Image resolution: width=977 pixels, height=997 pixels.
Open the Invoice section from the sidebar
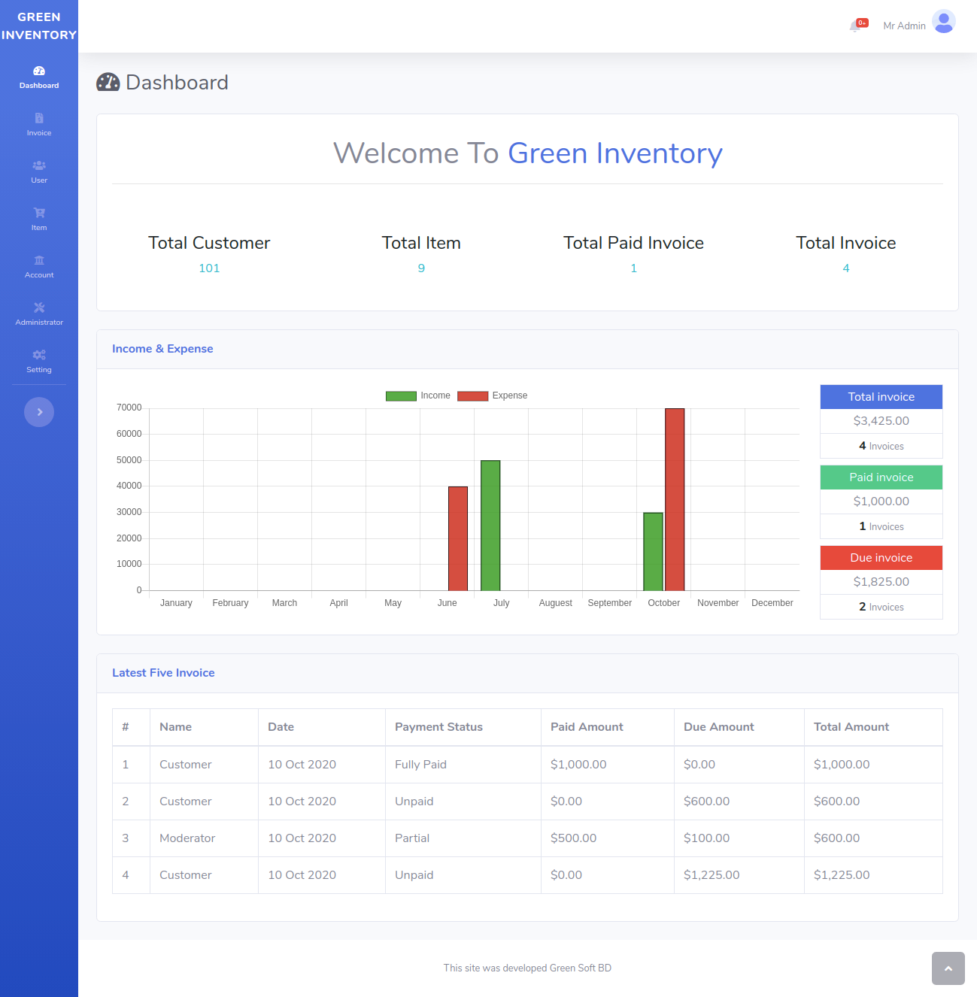pyautogui.click(x=39, y=119)
